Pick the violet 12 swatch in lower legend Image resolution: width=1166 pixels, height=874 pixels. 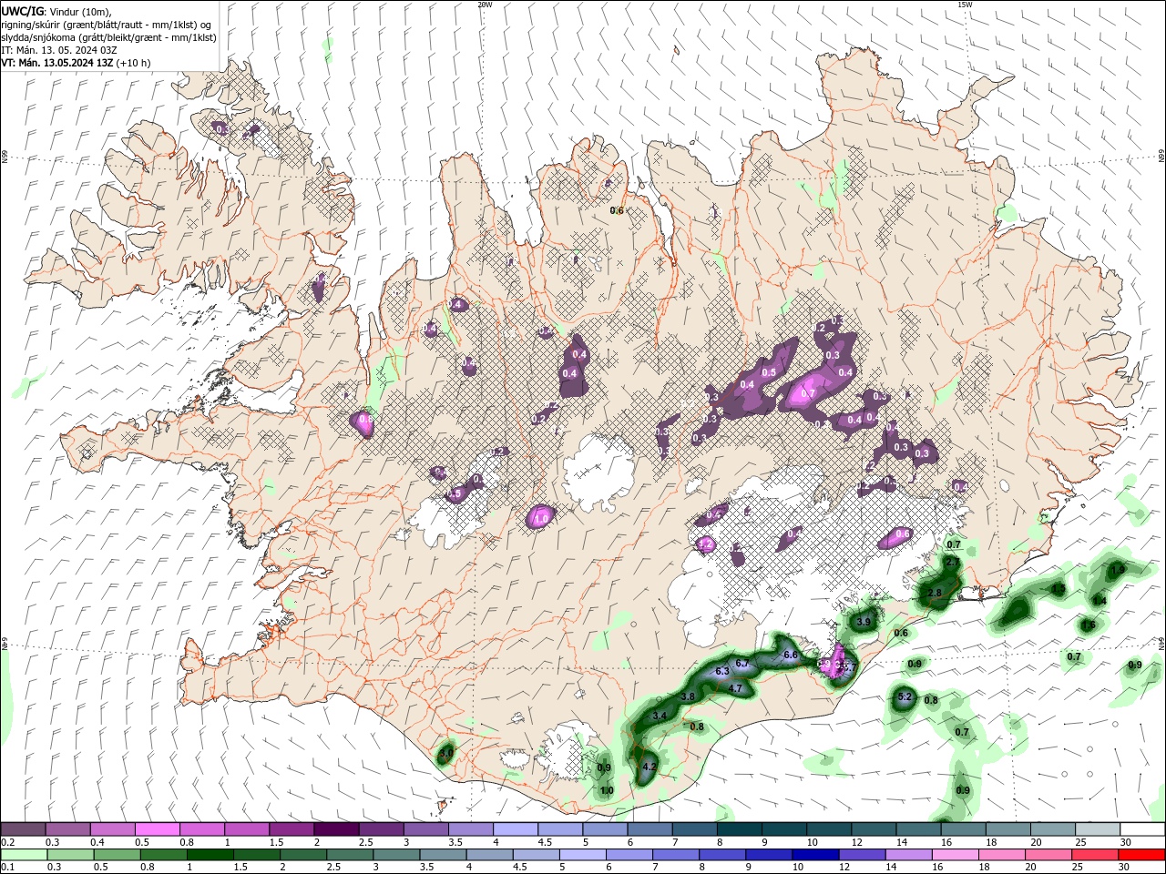tap(862, 855)
